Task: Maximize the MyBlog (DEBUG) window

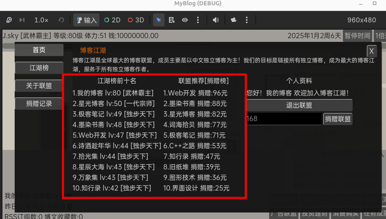Action: point(375,3)
